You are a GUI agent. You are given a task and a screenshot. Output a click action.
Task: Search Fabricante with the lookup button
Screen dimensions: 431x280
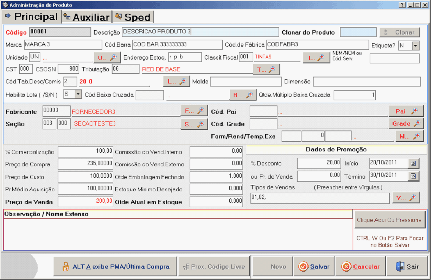194,111
